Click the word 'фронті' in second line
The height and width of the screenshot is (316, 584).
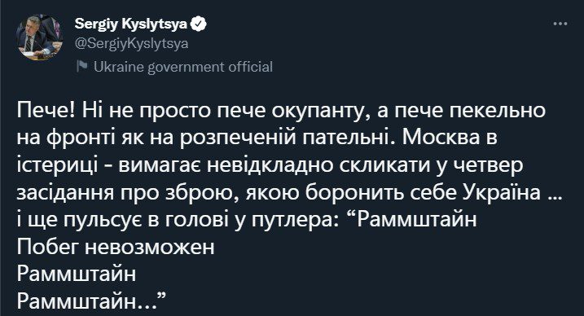(81, 138)
